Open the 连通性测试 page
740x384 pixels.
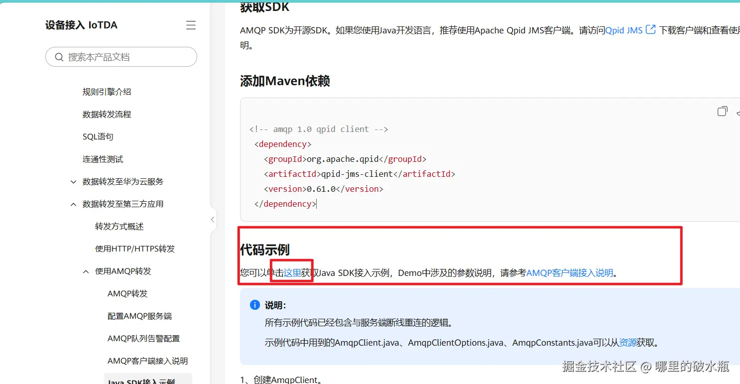(103, 159)
